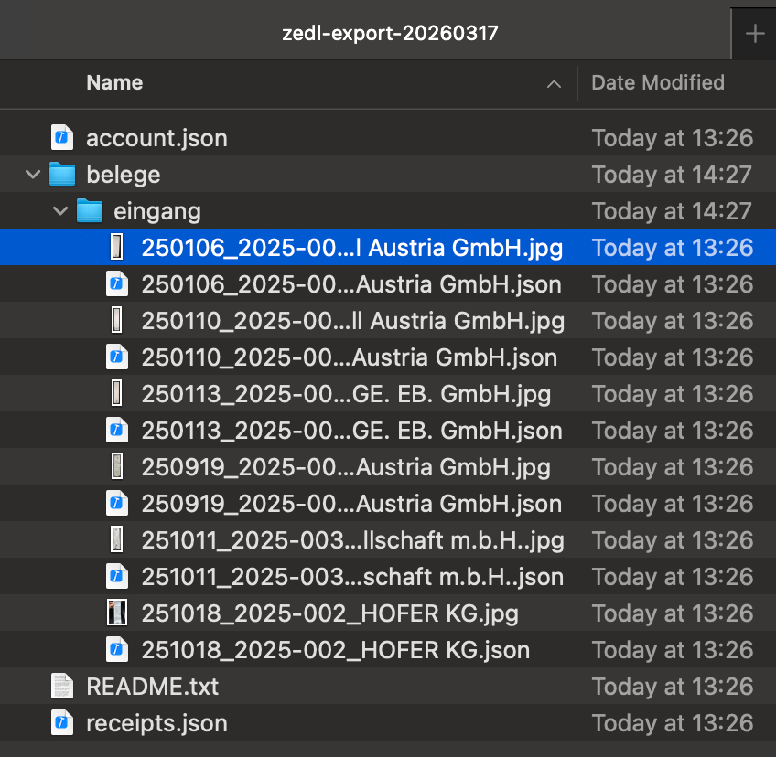This screenshot has height=757, width=776.
Task: Click the image icon beside 250113 GE. EB. GmbH.jpg
Action: tap(116, 393)
